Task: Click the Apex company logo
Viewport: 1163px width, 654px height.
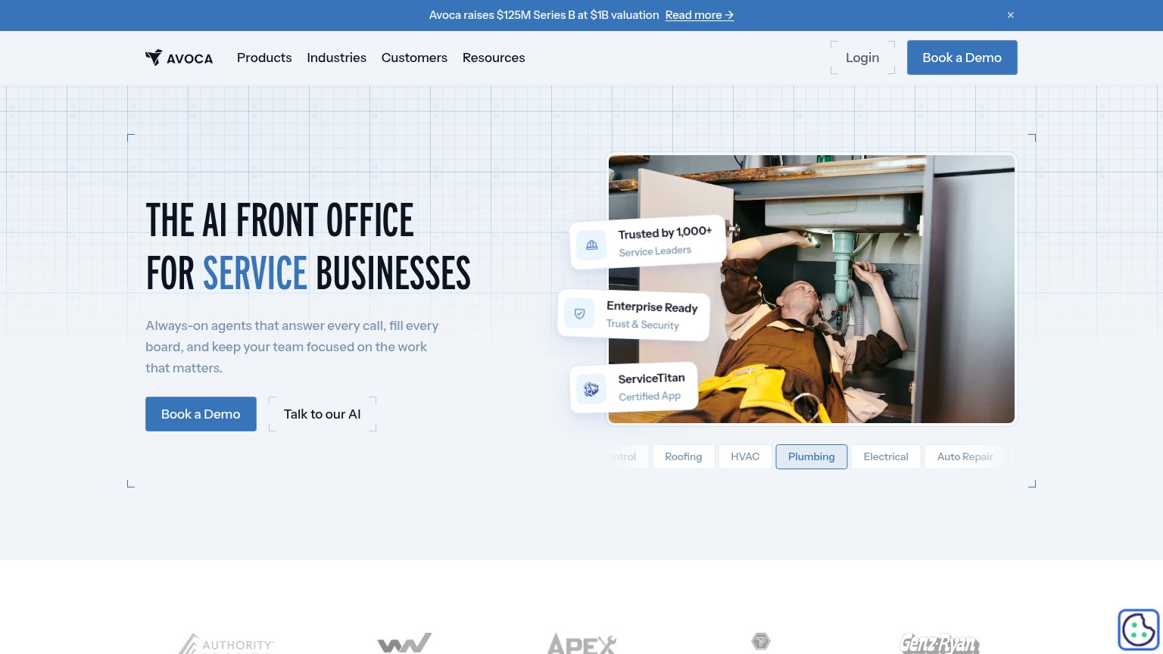Action: point(581,643)
